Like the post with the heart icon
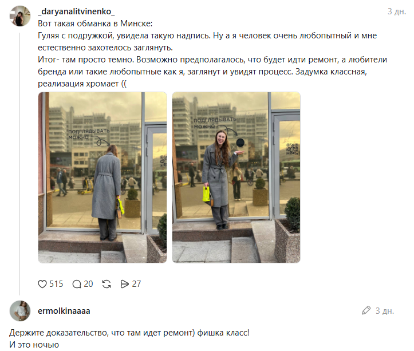414x351 pixels. coord(42,284)
